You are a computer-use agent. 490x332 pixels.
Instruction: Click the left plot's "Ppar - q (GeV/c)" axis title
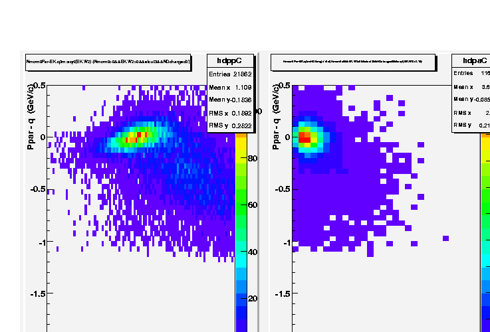pyautogui.click(x=31, y=117)
